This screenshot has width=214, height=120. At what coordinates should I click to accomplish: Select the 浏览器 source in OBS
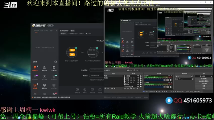pyautogui.click(x=128, y=76)
